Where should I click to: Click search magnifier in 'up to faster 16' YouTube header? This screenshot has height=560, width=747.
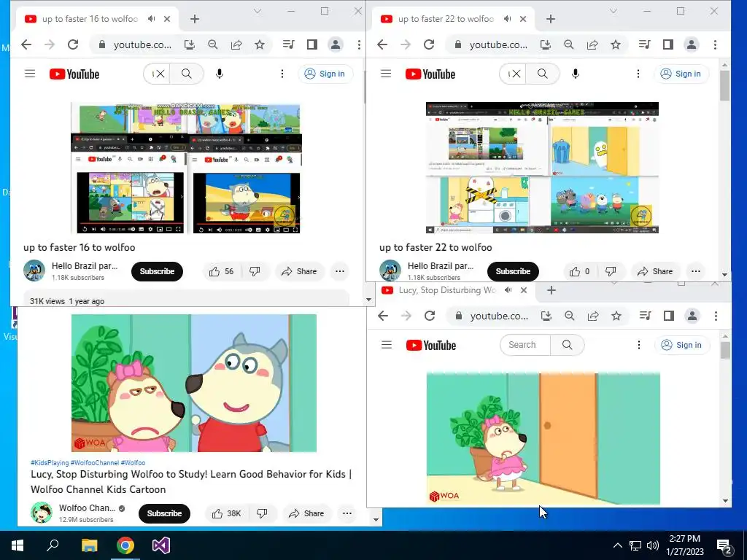[187, 74]
